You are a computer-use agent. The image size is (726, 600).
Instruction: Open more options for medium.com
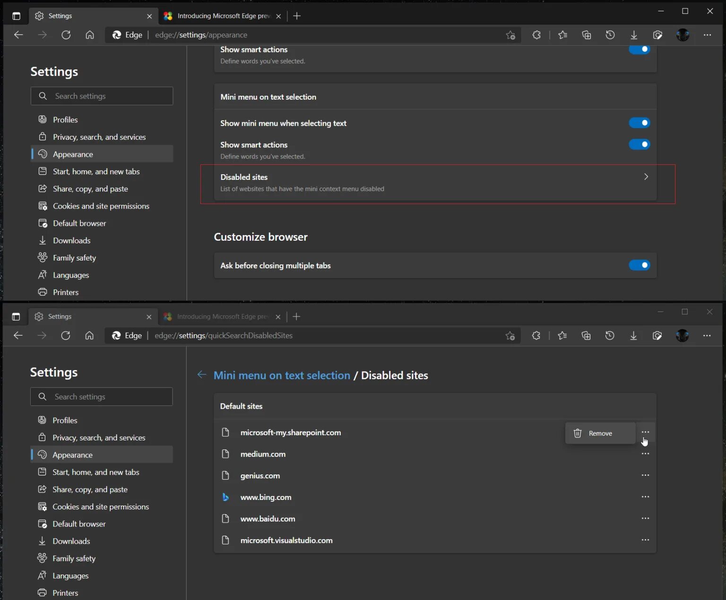645,454
